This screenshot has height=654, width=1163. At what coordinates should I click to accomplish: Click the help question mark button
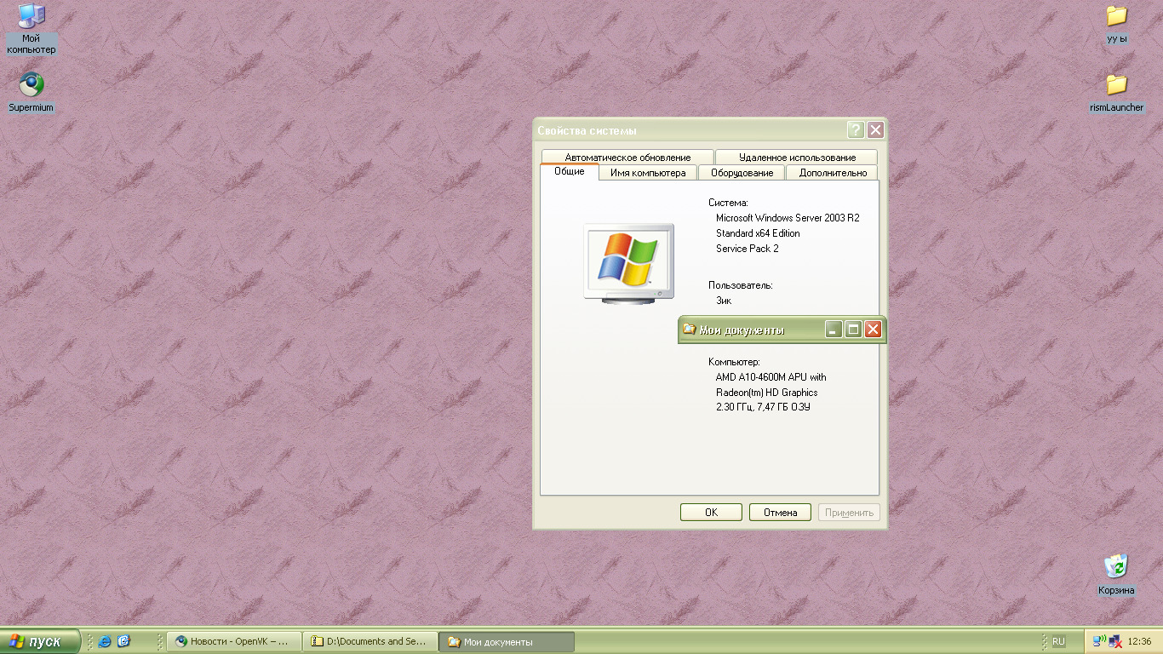(856, 130)
